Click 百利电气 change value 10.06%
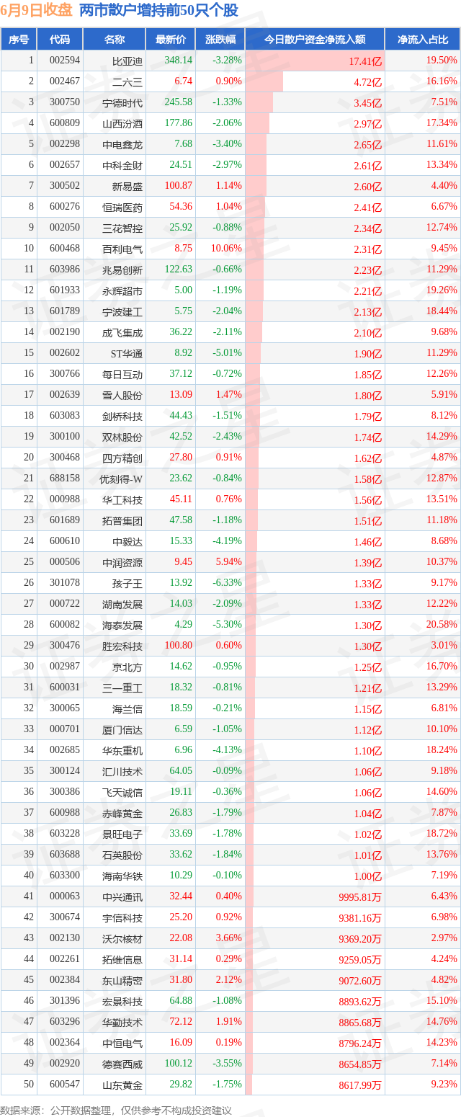This screenshot has height=1117, width=461. [x=225, y=249]
